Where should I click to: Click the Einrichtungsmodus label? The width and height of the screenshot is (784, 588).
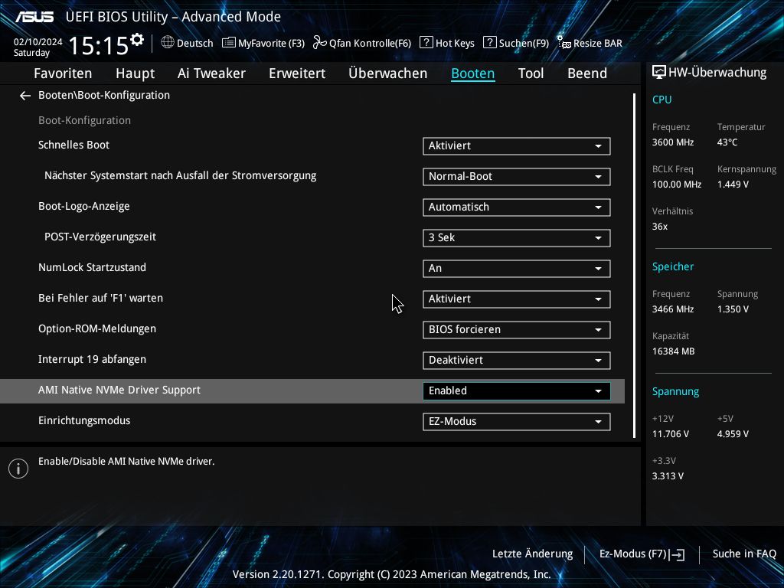tap(84, 420)
